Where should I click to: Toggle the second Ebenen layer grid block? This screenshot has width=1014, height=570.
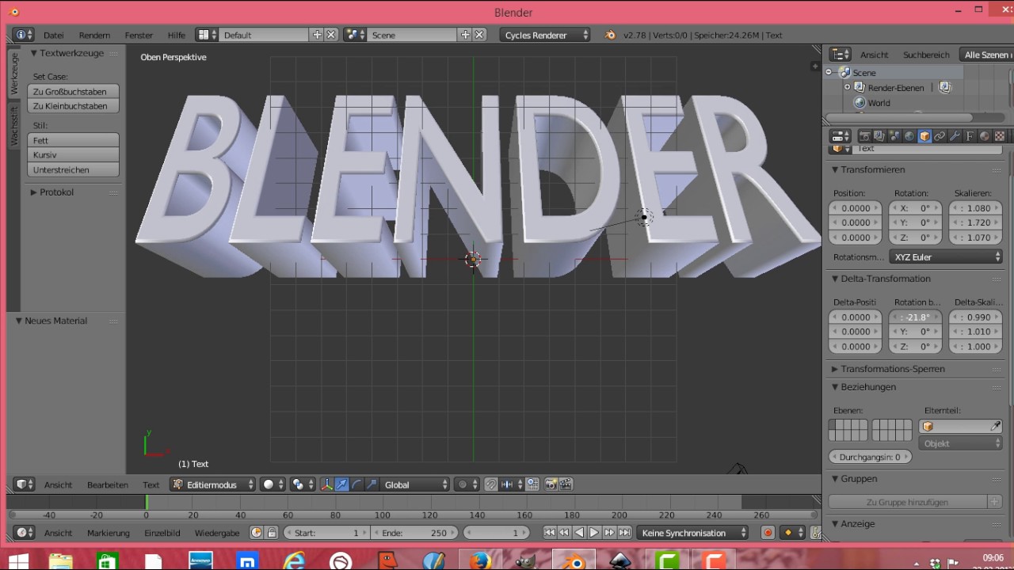892,430
